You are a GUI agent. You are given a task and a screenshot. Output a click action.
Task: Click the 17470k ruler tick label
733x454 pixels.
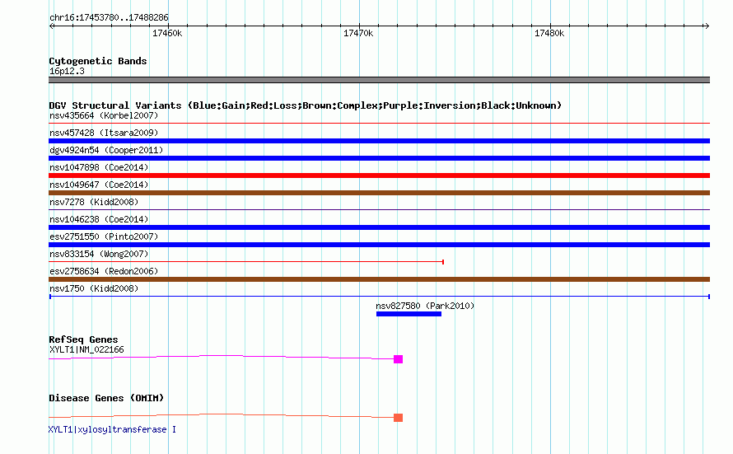pos(358,34)
